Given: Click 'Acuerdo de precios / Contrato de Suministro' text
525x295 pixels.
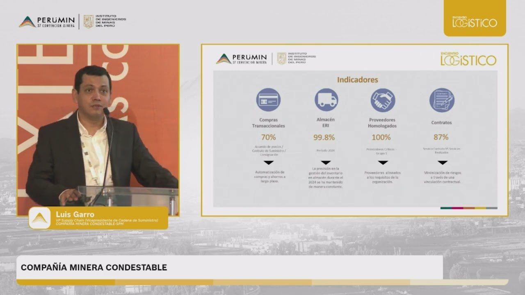Looking at the screenshot, I should (x=268, y=151).
